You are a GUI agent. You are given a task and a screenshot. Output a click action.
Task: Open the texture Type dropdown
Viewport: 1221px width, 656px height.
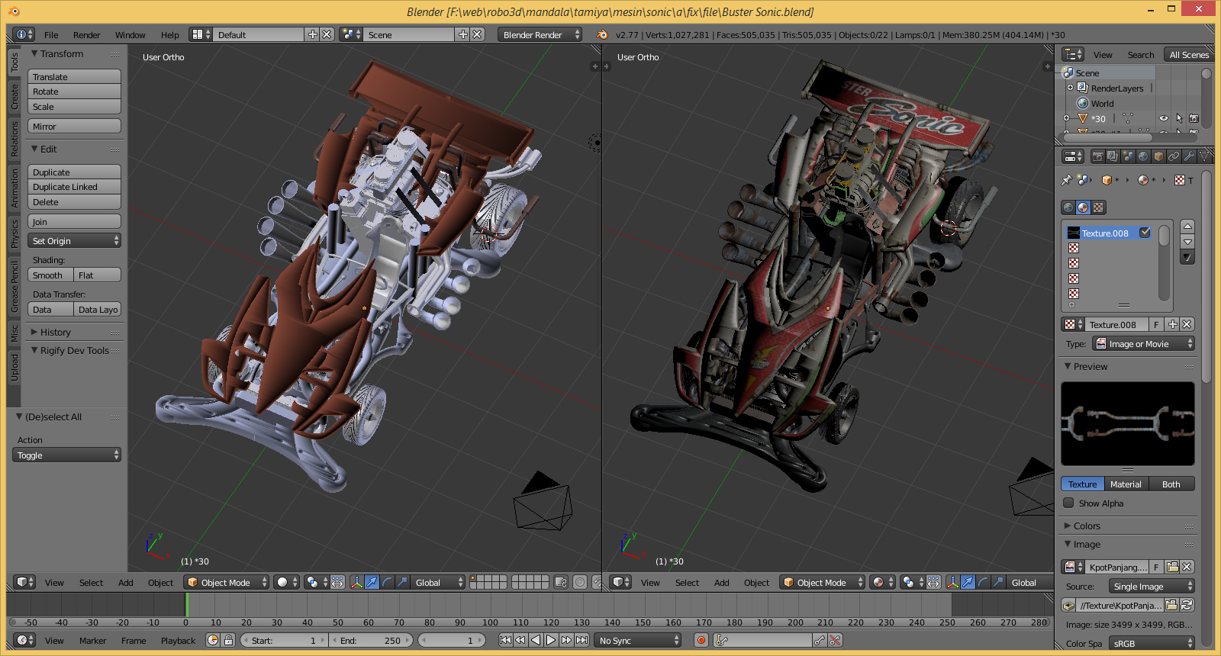(1143, 344)
